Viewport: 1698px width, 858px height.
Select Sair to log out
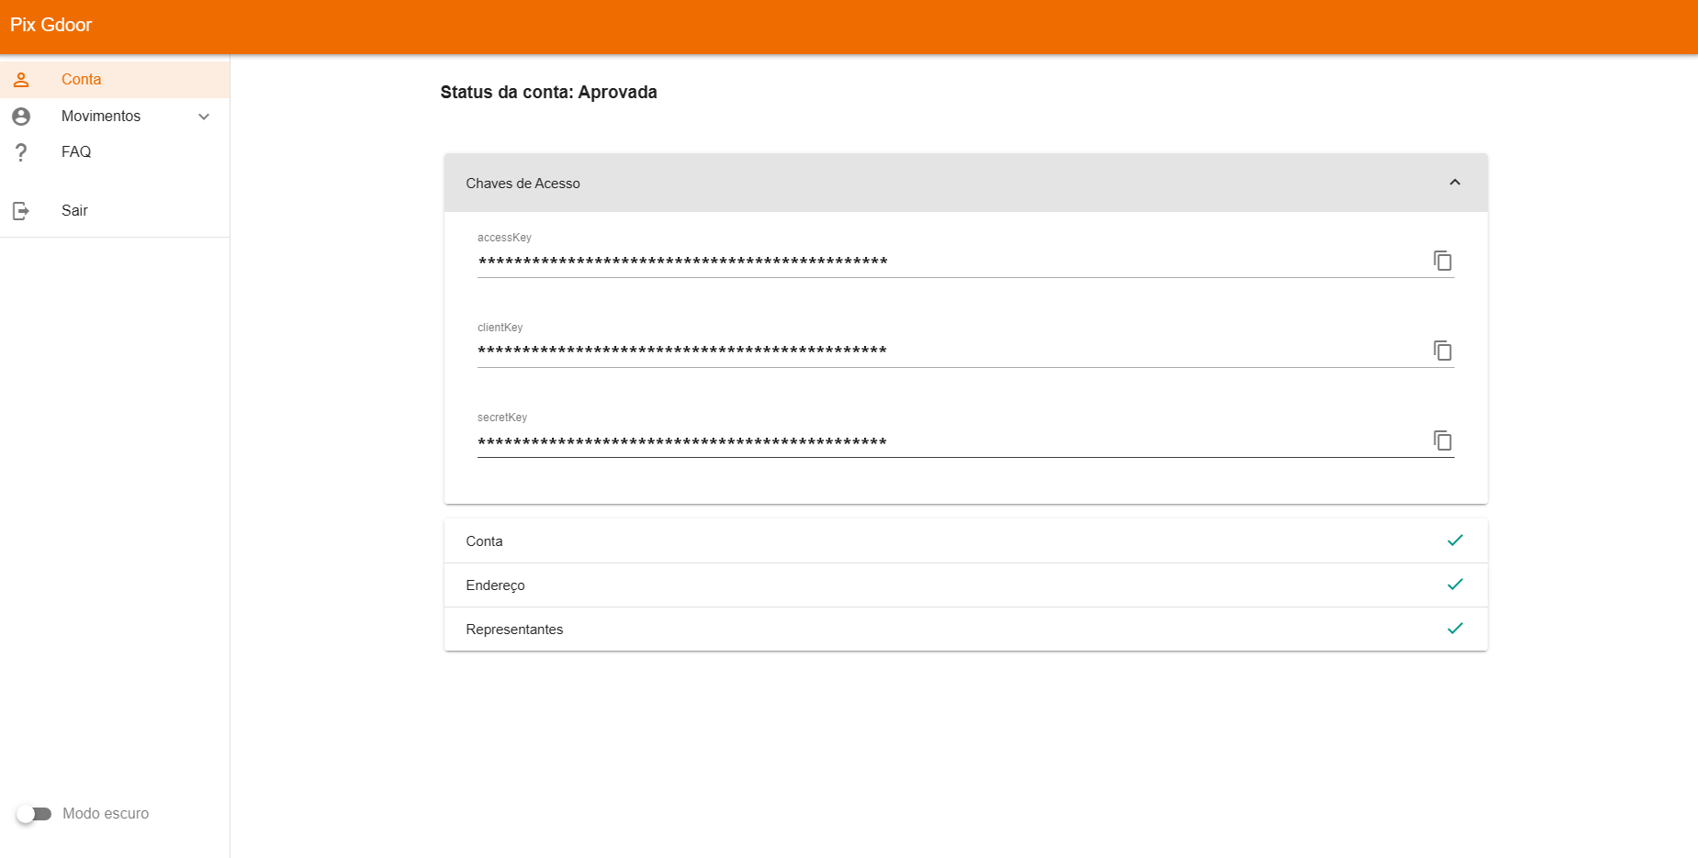115,211
